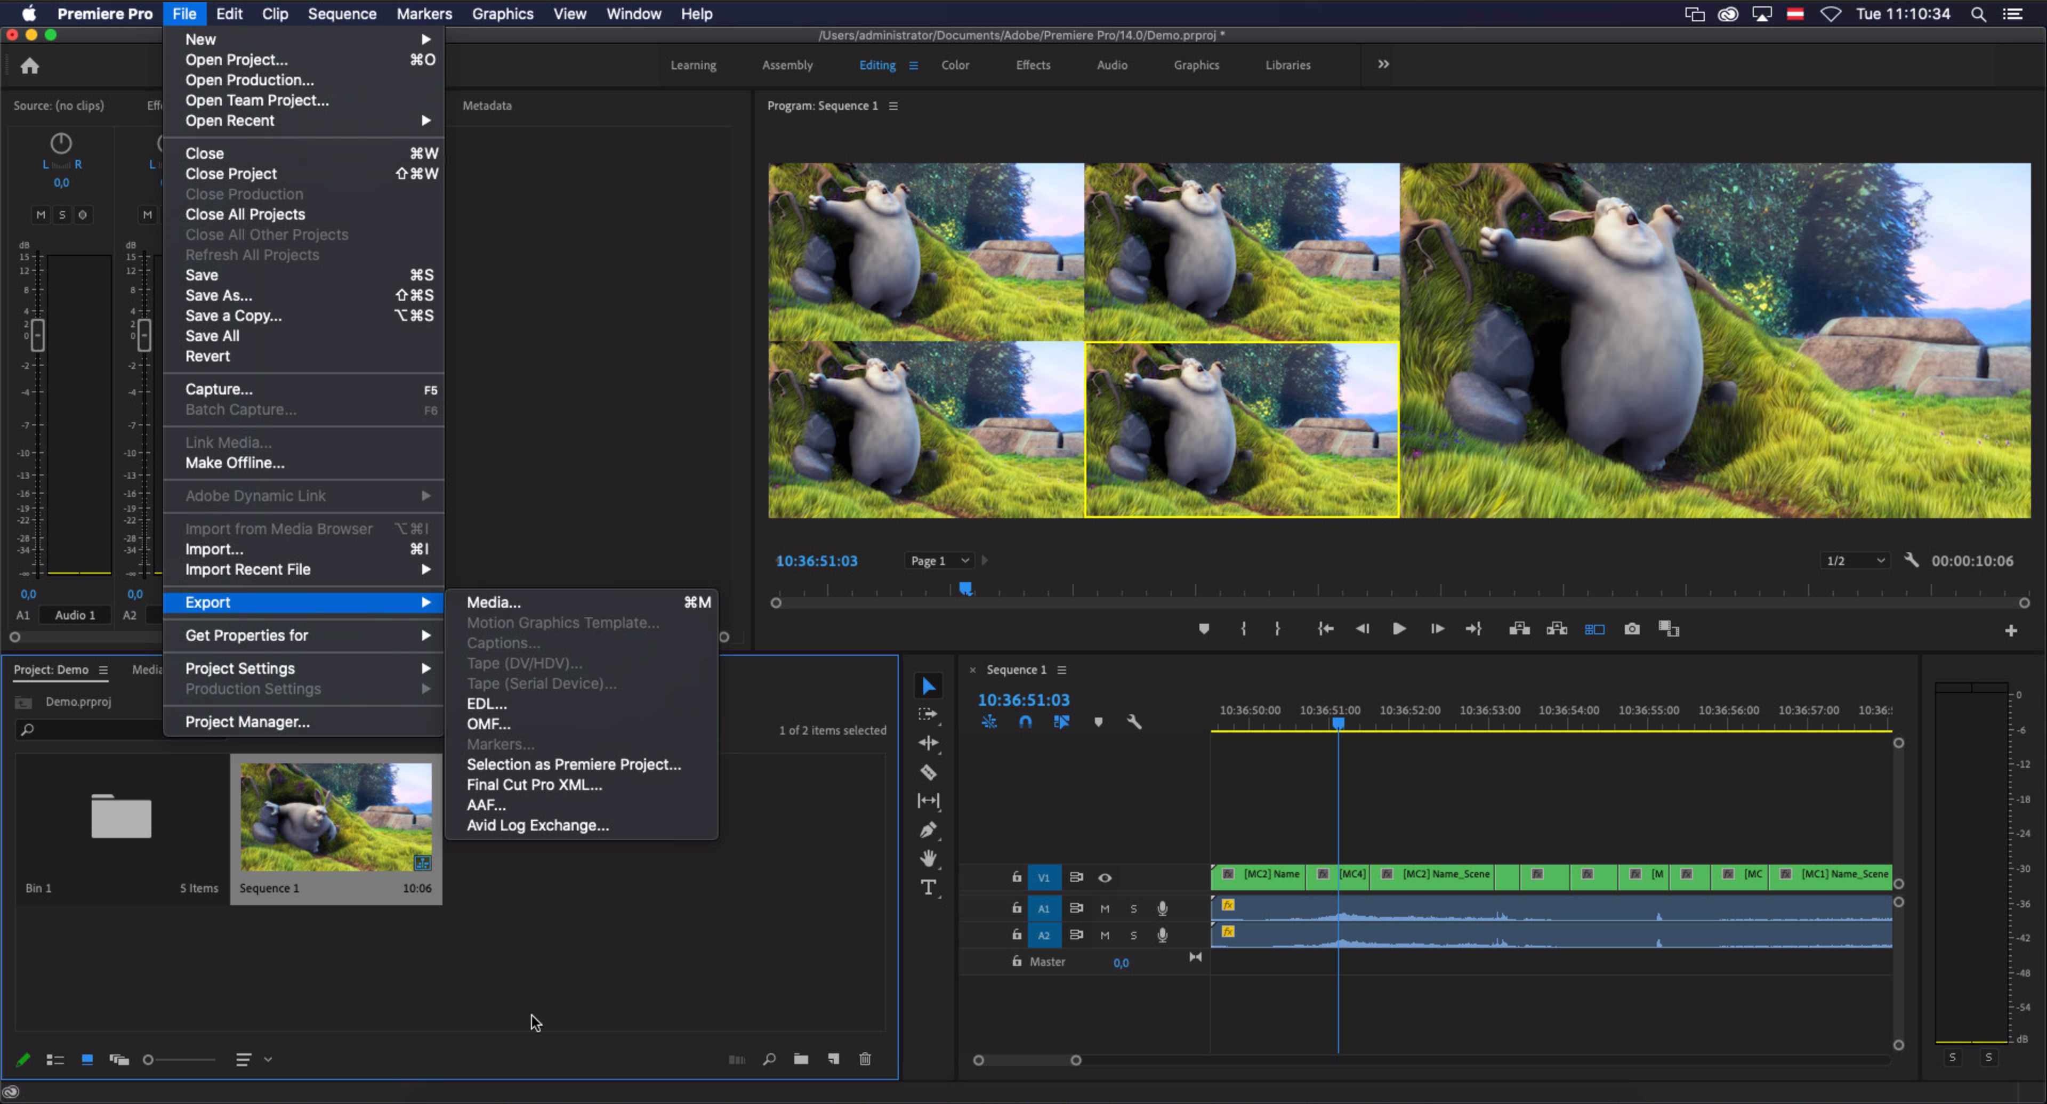Enable voice-over record on A1
Viewport: 2047px width, 1104px height.
(x=1162, y=908)
